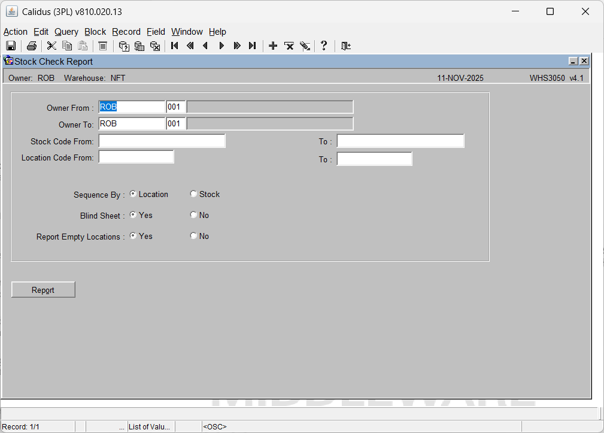Click the Exit door icon in toolbar
This screenshot has height=433, width=604.
[345, 46]
